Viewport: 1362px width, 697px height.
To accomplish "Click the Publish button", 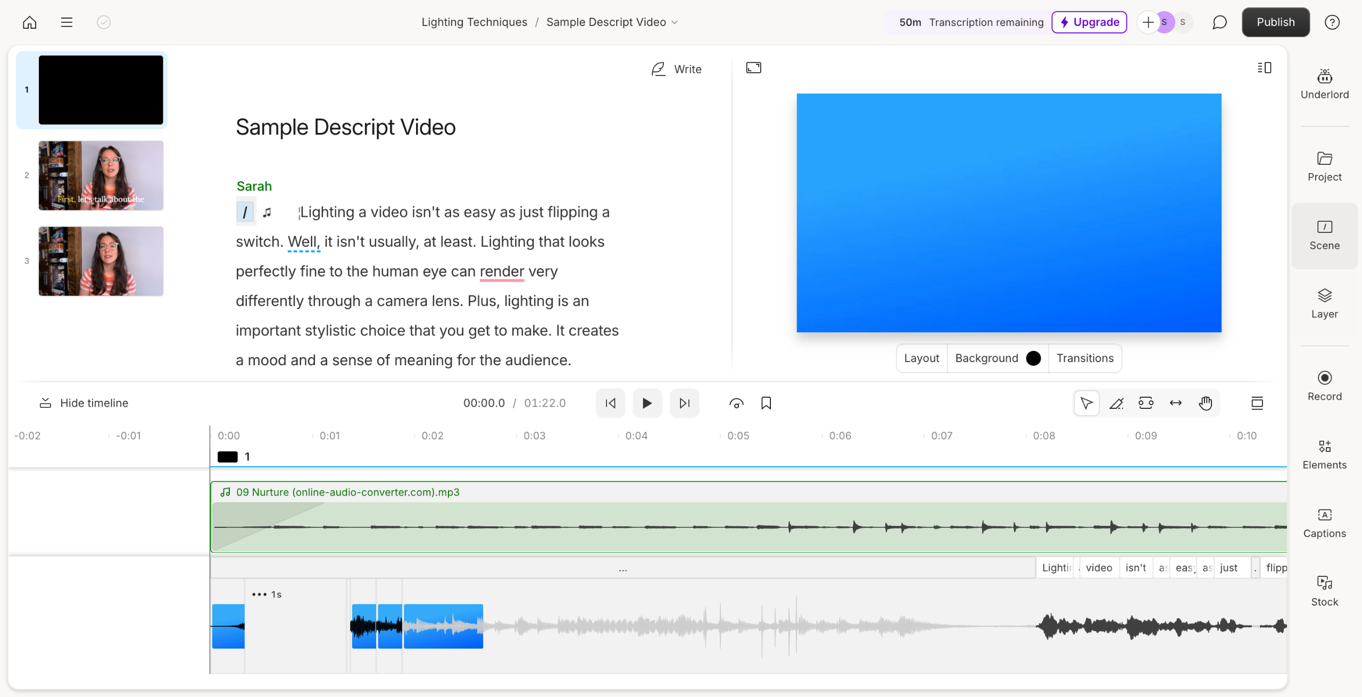I will point(1275,22).
